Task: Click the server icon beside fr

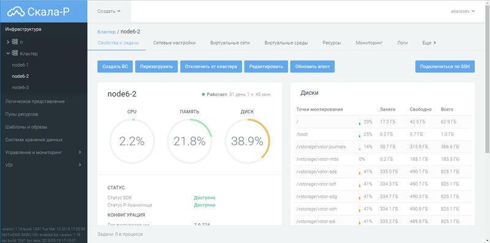Action: pos(15,42)
